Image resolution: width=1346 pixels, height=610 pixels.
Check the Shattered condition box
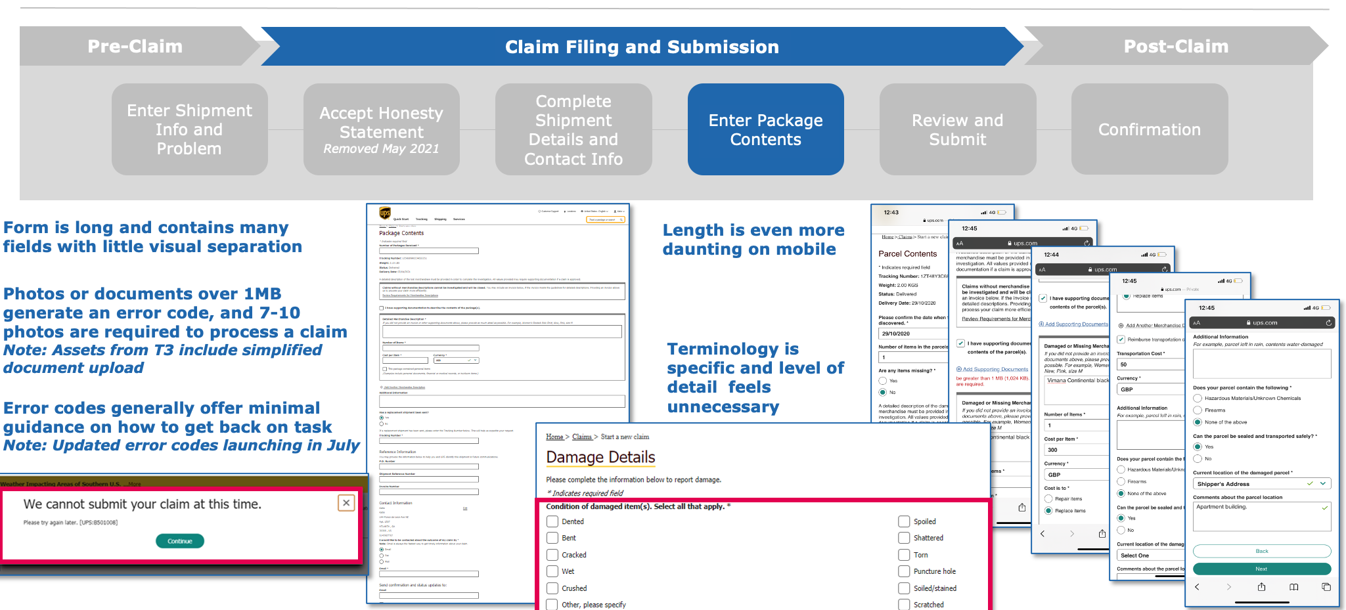pos(904,538)
